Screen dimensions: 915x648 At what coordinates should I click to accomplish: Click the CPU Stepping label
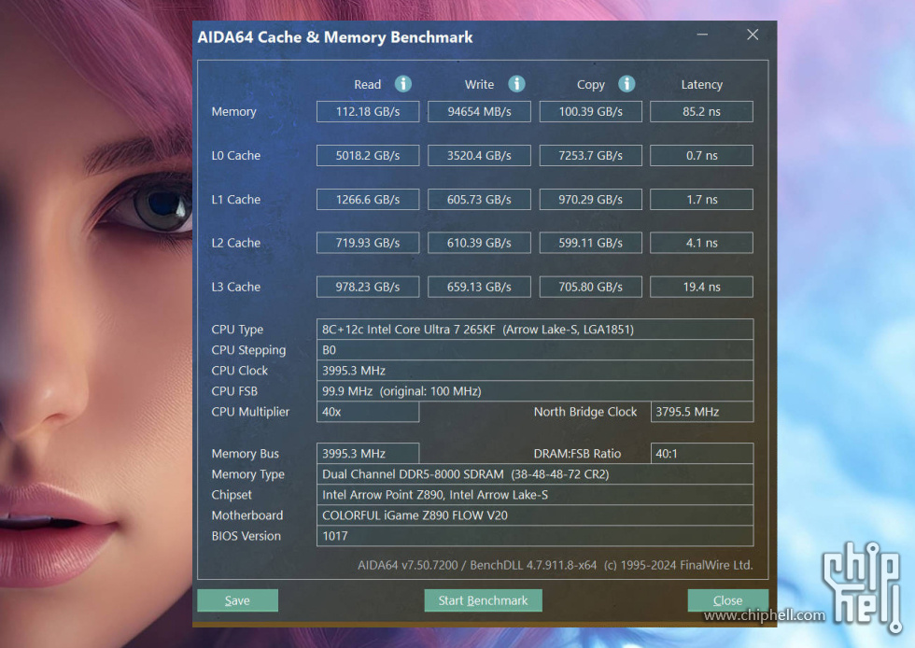(x=248, y=350)
